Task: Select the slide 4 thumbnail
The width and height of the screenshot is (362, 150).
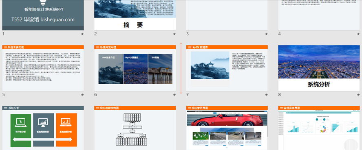Action: click(x=319, y=15)
